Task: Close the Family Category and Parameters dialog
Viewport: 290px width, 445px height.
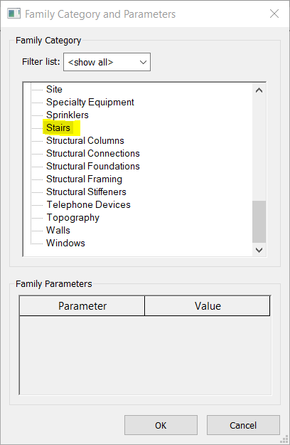Action: coord(274,14)
